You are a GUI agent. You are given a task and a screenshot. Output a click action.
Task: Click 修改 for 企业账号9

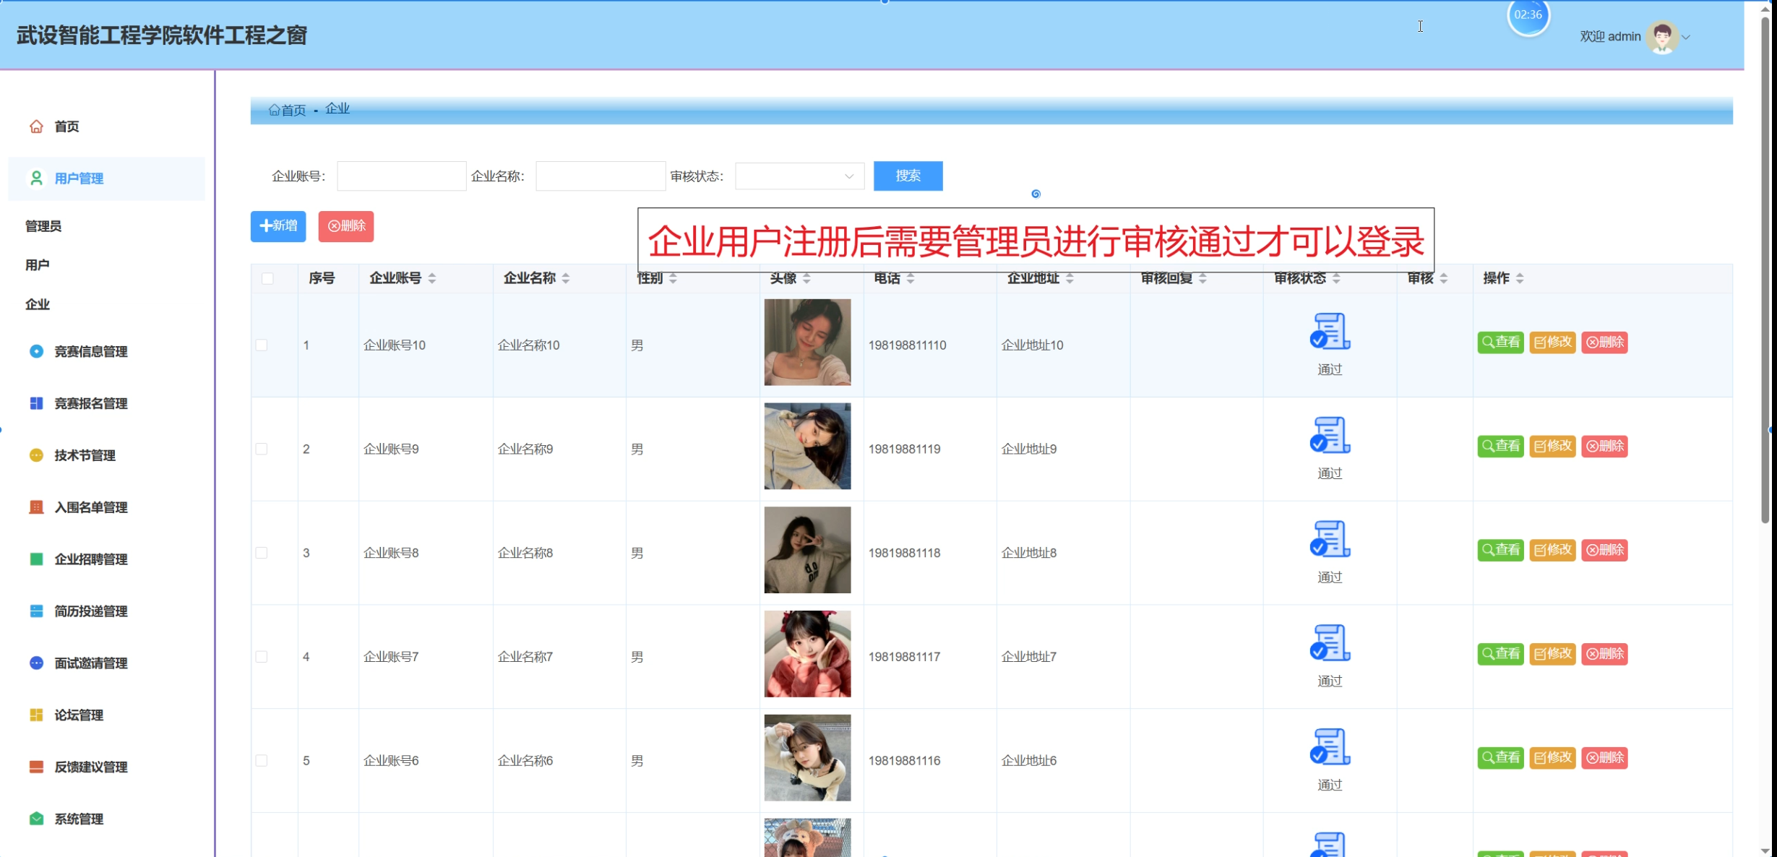pos(1552,447)
